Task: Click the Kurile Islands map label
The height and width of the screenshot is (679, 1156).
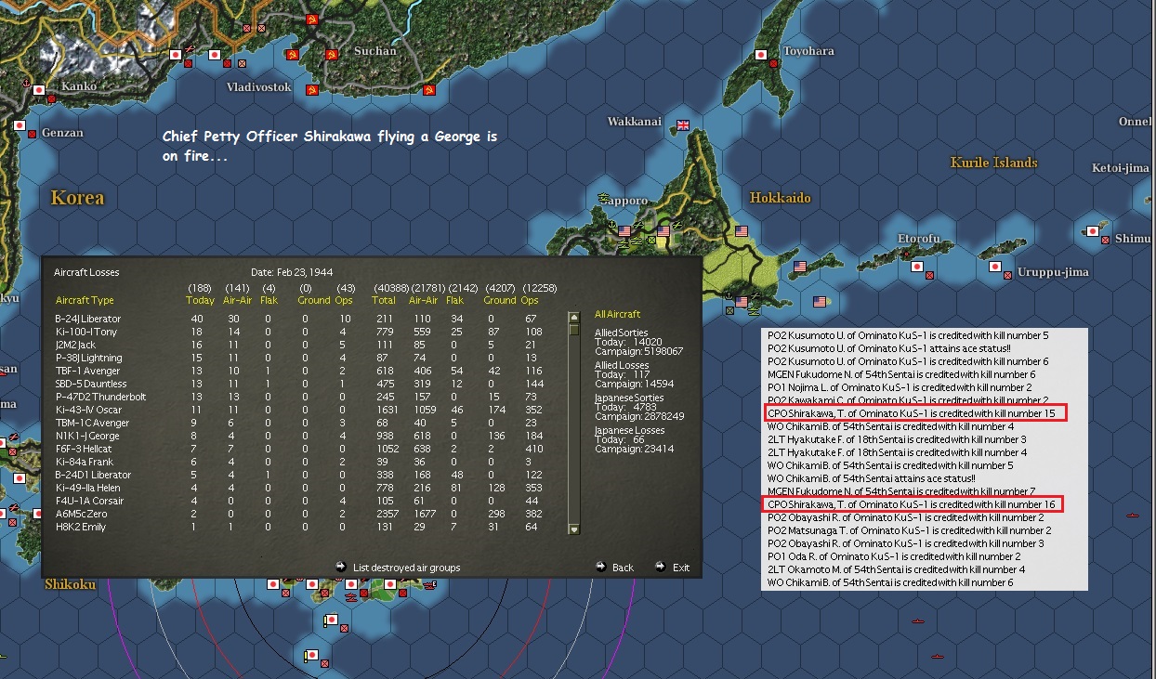Action: tap(993, 163)
